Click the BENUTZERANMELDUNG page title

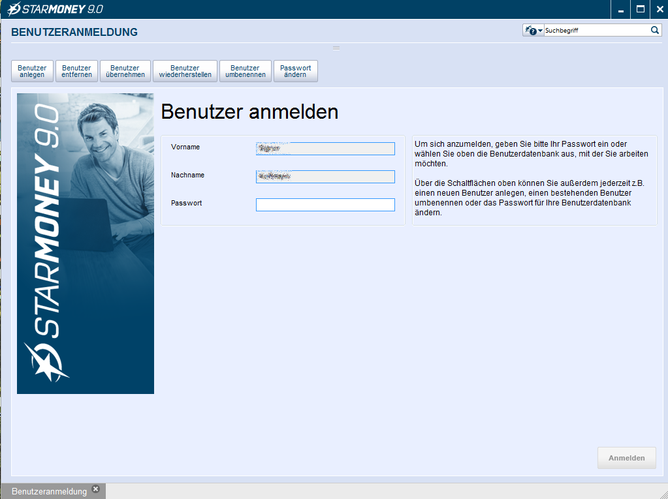74,32
